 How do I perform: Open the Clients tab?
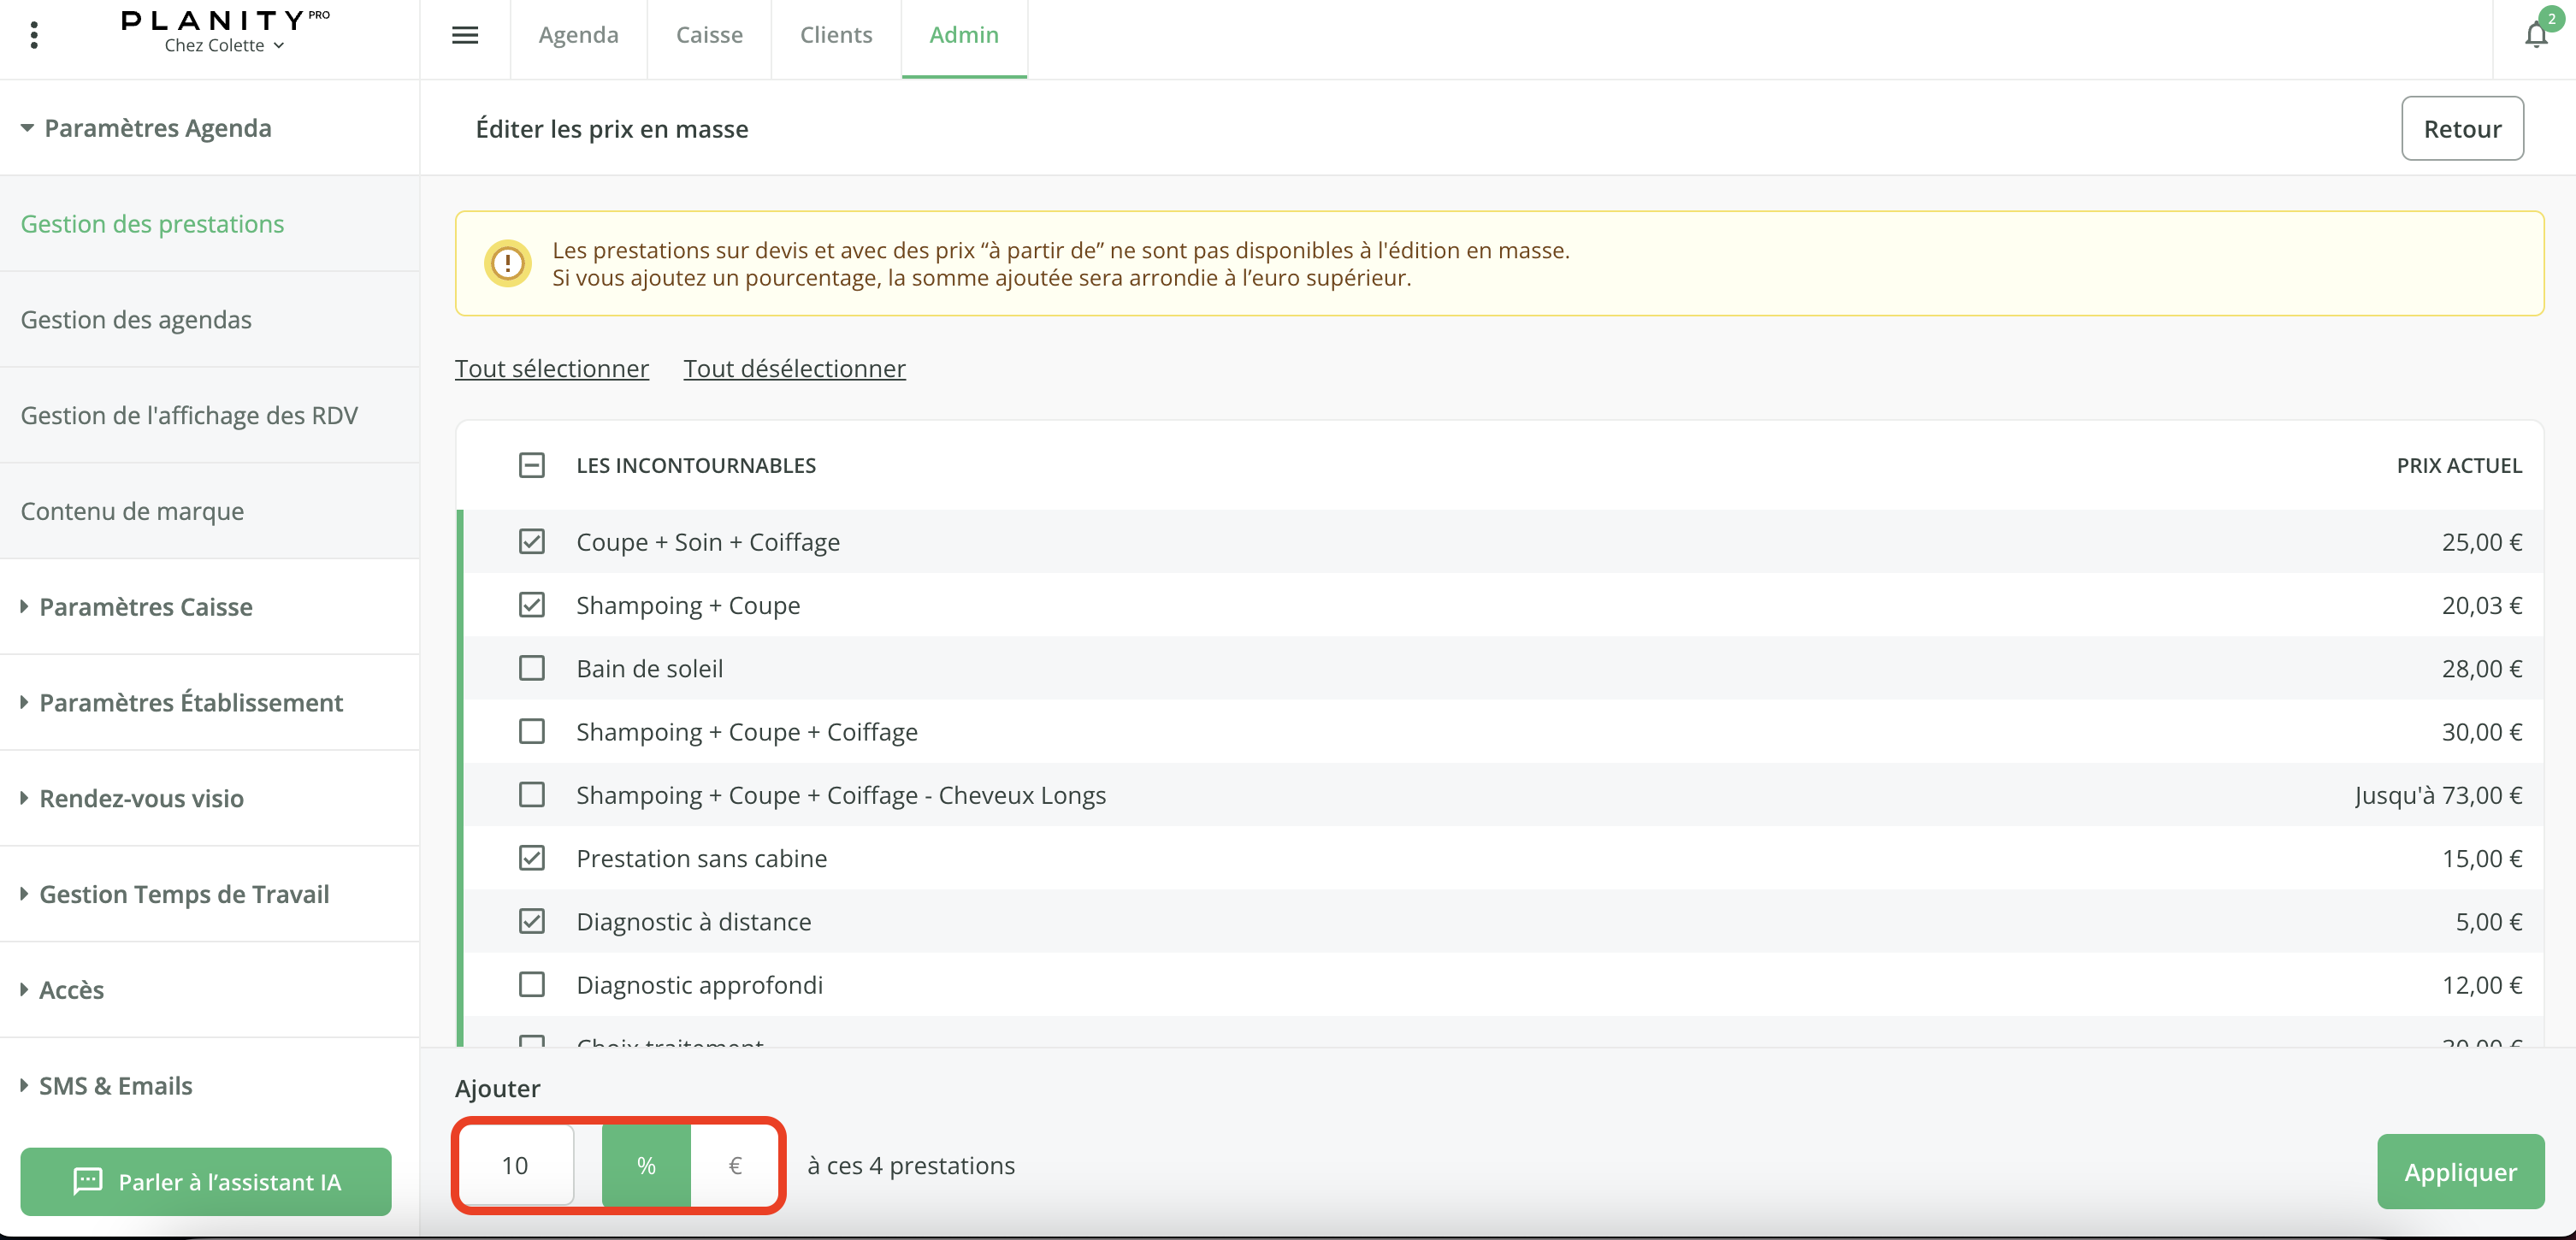click(x=836, y=36)
